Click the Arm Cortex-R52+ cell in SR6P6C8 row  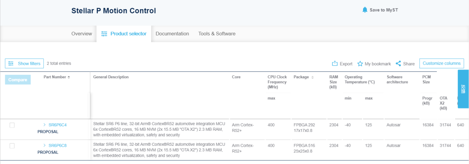point(243,148)
